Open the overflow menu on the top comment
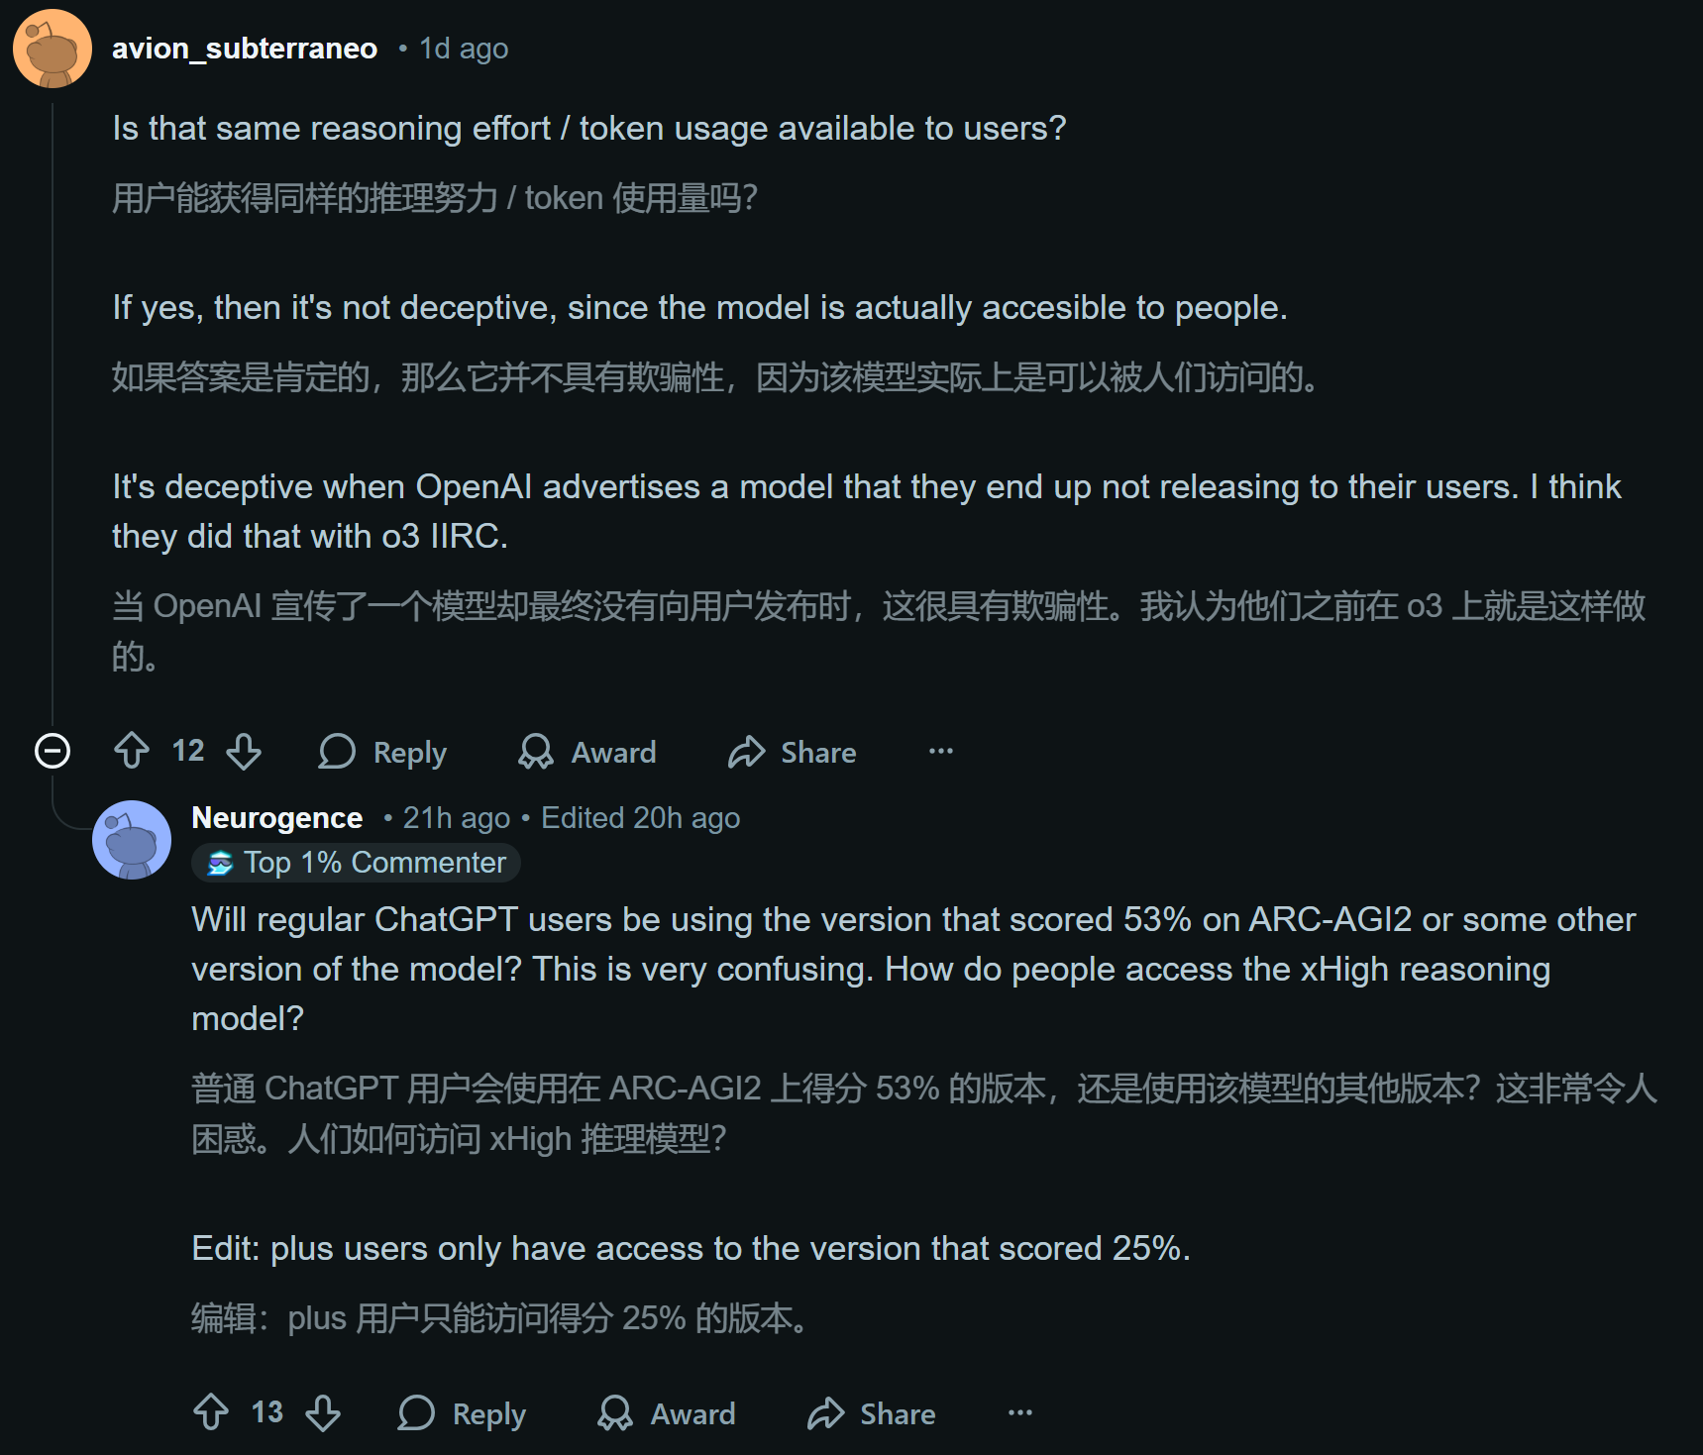The width and height of the screenshot is (1703, 1455). [939, 752]
